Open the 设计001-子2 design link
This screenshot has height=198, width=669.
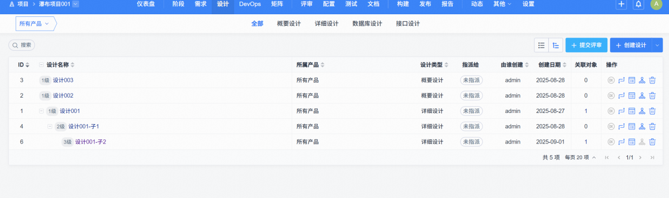(91, 142)
